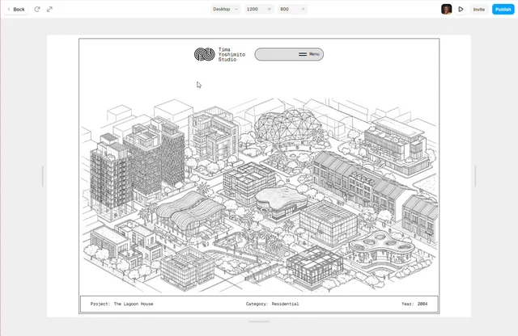Screen dimensions: 518x336
Task: Start preview with the play button
Action: 461,9
